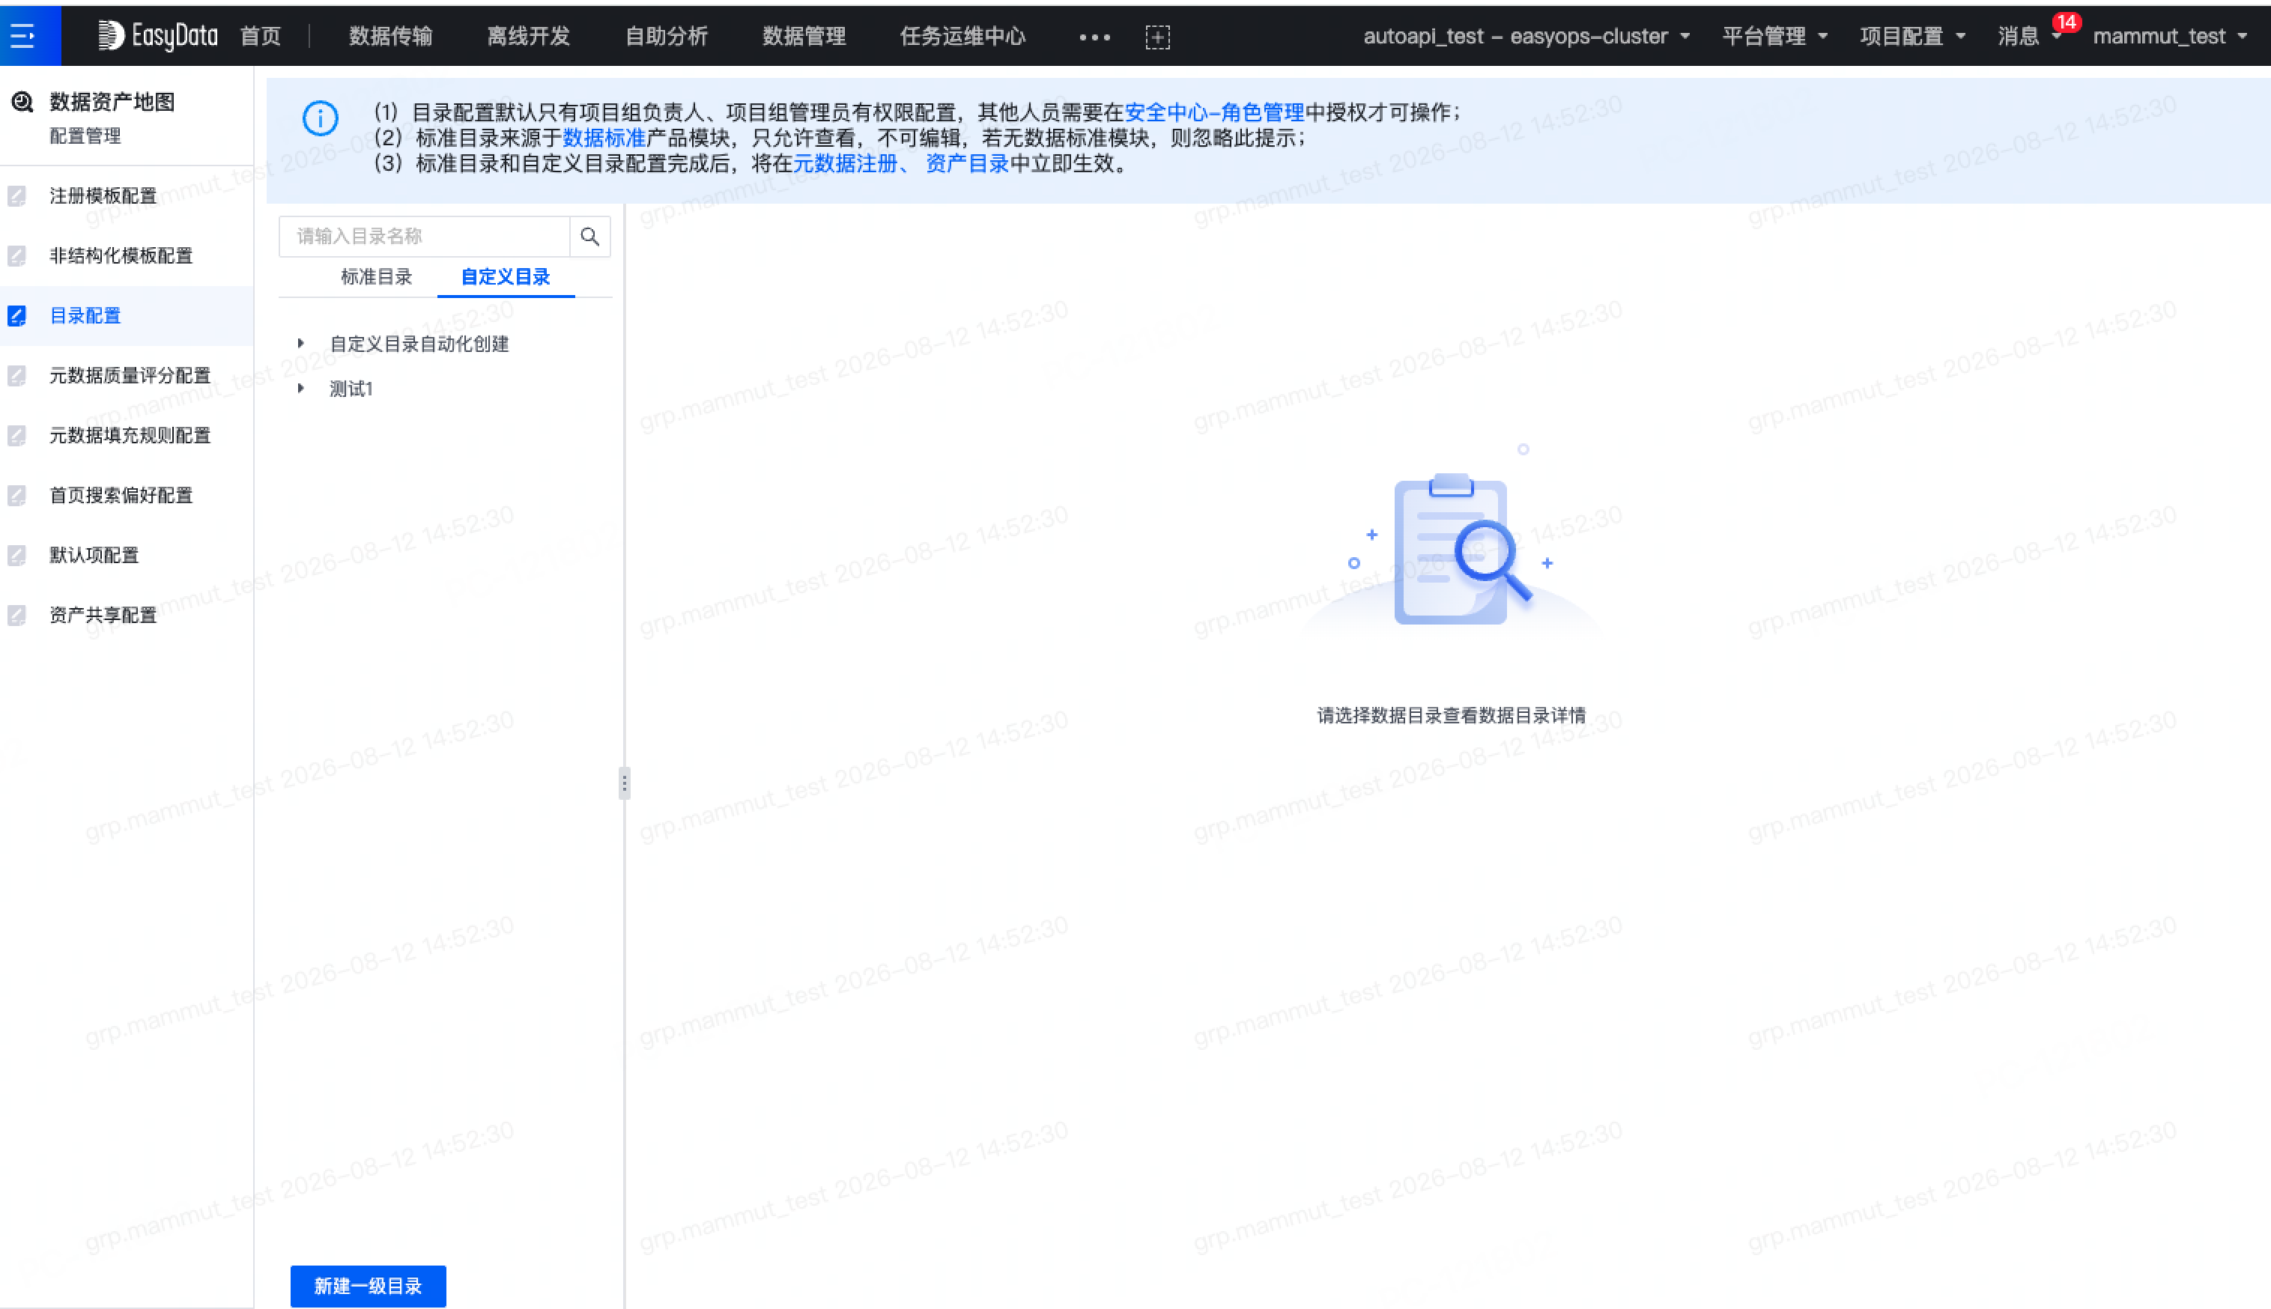Viewport: 2271px width, 1309px height.
Task: Expand the 测试1 tree node
Action: (x=301, y=389)
